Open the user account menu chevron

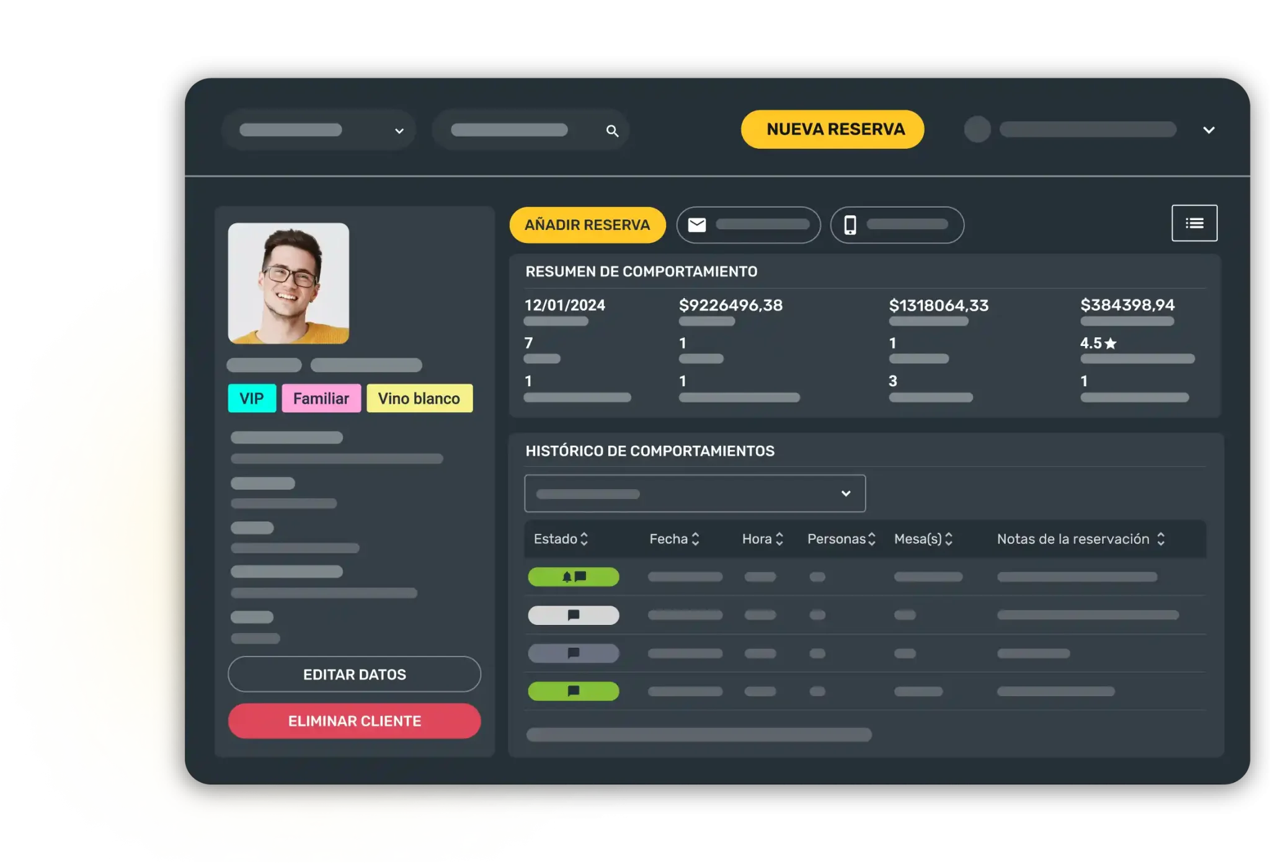point(1209,130)
